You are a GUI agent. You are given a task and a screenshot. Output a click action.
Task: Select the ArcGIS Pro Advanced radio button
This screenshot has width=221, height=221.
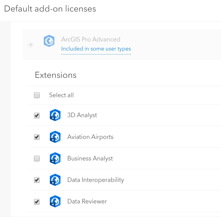31,45
